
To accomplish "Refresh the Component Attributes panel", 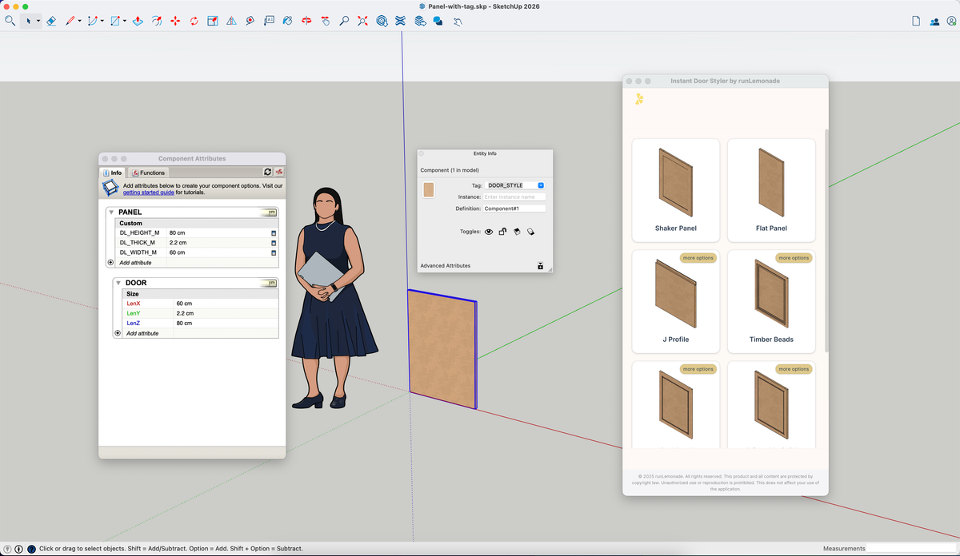I will (268, 172).
